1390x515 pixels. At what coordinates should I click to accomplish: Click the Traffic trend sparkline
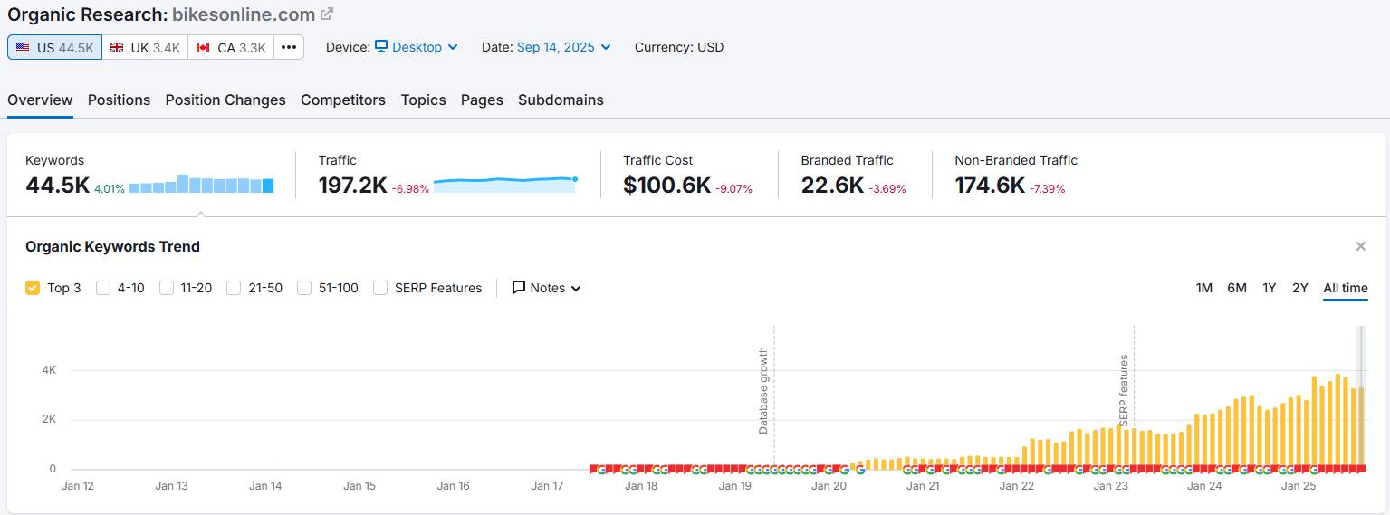(504, 184)
